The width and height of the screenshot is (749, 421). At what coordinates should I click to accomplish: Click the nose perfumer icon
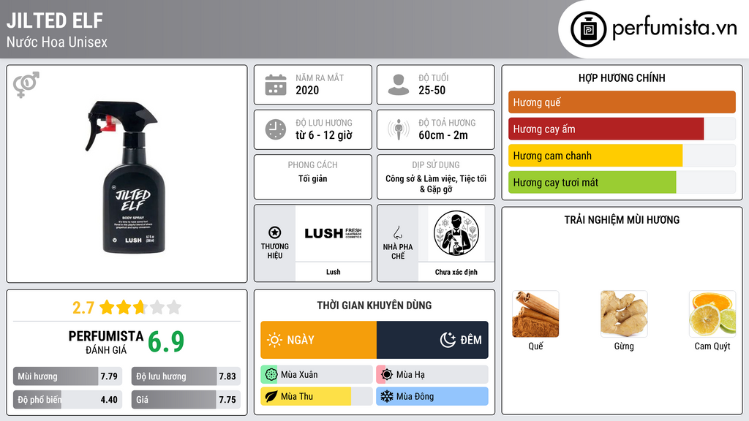pyautogui.click(x=397, y=232)
